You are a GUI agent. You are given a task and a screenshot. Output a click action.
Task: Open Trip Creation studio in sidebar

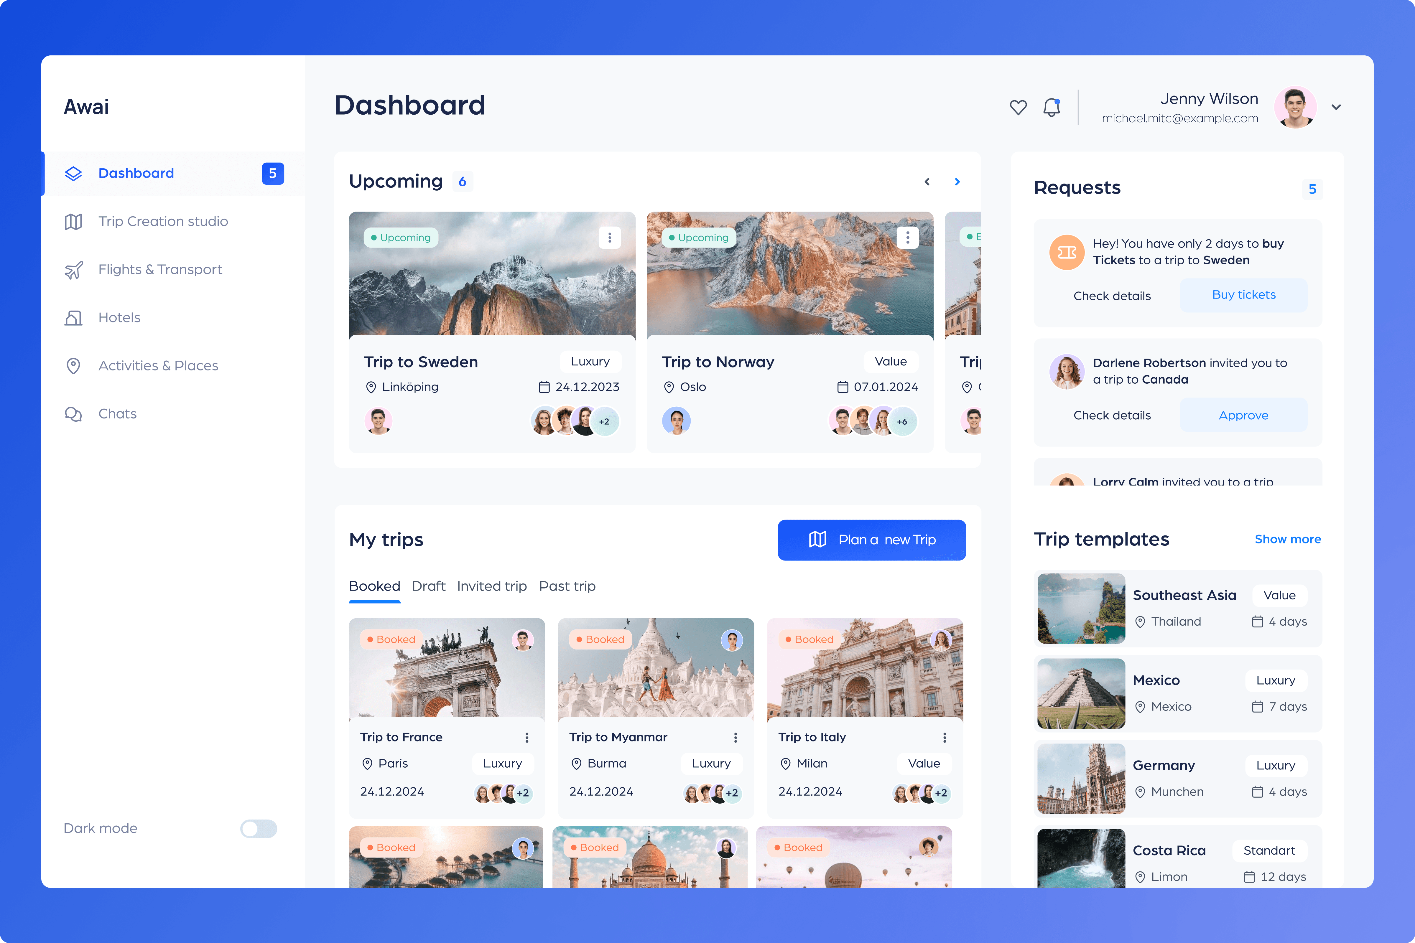coord(162,221)
